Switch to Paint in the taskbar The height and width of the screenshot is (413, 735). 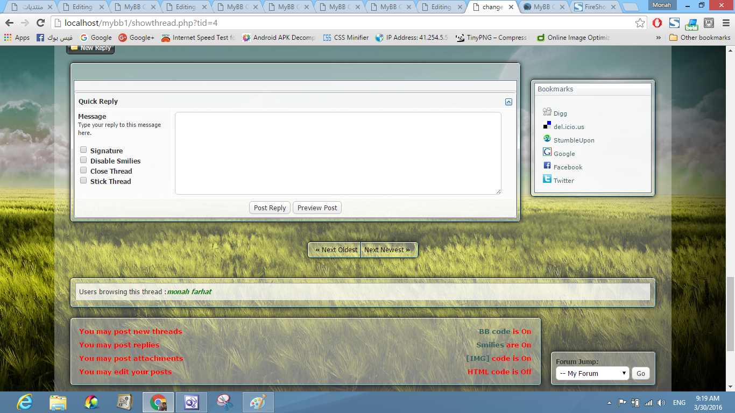point(258,402)
